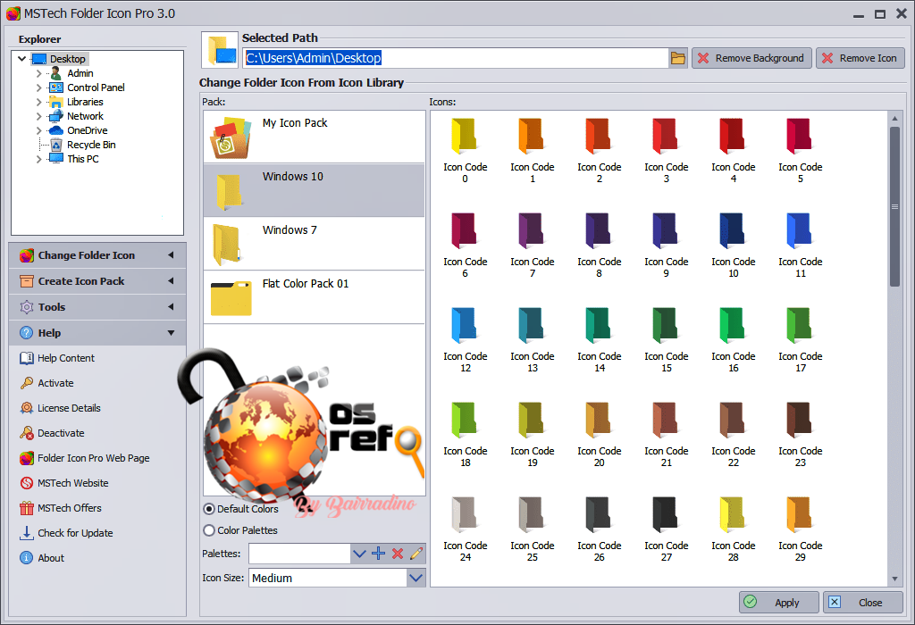Click Remove Icon button
915x625 pixels.
point(860,58)
